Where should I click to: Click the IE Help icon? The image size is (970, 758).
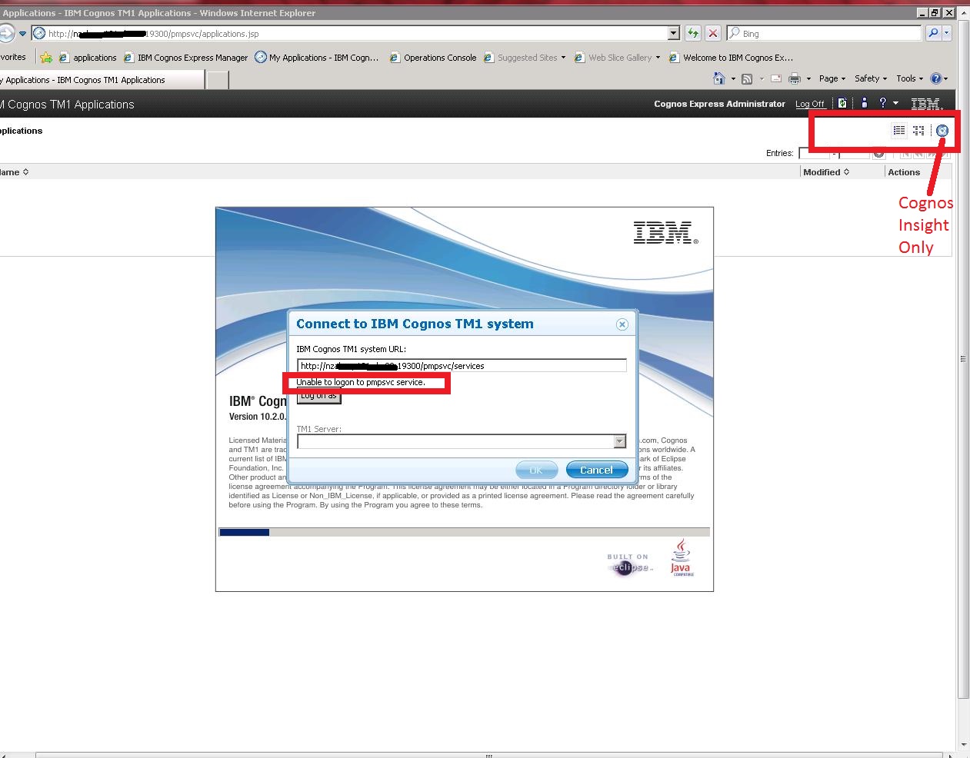936,78
